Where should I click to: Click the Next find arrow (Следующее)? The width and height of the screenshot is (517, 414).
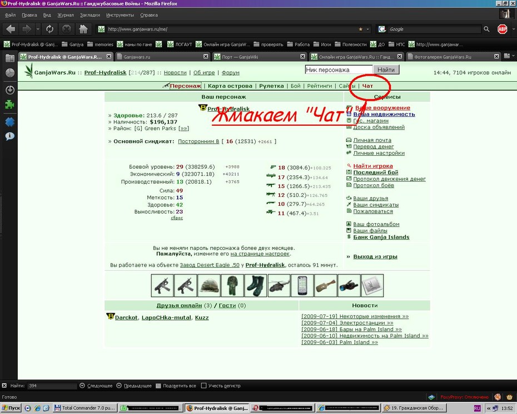(96, 386)
